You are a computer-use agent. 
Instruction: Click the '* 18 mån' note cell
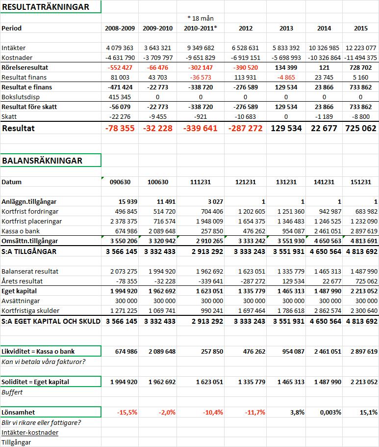click(x=201, y=18)
